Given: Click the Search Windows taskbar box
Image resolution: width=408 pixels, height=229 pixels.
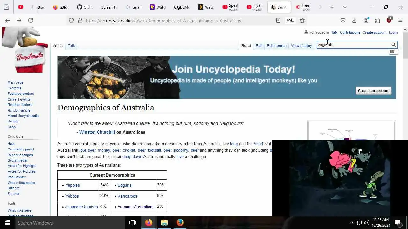Looking at the screenshot, I should [x=70, y=223].
